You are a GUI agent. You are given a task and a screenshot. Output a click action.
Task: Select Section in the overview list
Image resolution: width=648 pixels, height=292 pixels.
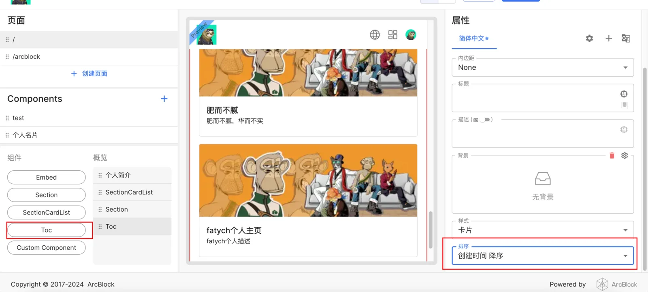click(x=132, y=209)
